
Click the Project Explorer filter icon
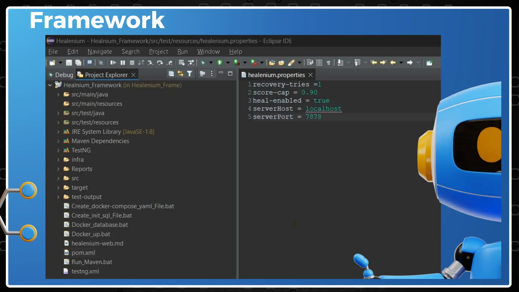(190, 74)
